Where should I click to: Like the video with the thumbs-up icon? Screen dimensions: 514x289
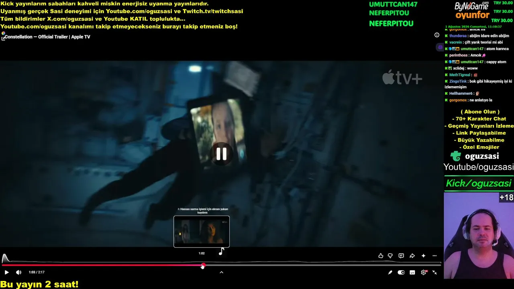coord(381,256)
